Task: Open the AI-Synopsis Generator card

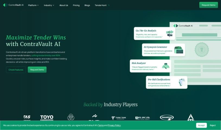Action: (164, 50)
